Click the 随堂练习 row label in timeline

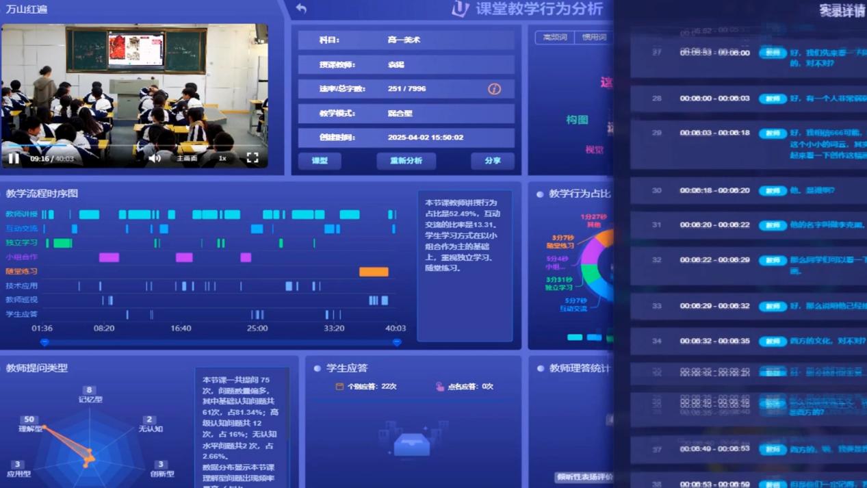pyautogui.click(x=21, y=272)
